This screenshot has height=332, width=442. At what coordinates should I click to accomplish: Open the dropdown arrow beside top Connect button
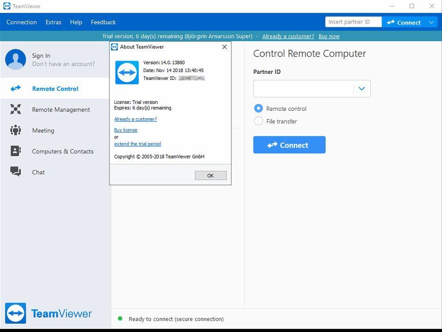pos(431,22)
